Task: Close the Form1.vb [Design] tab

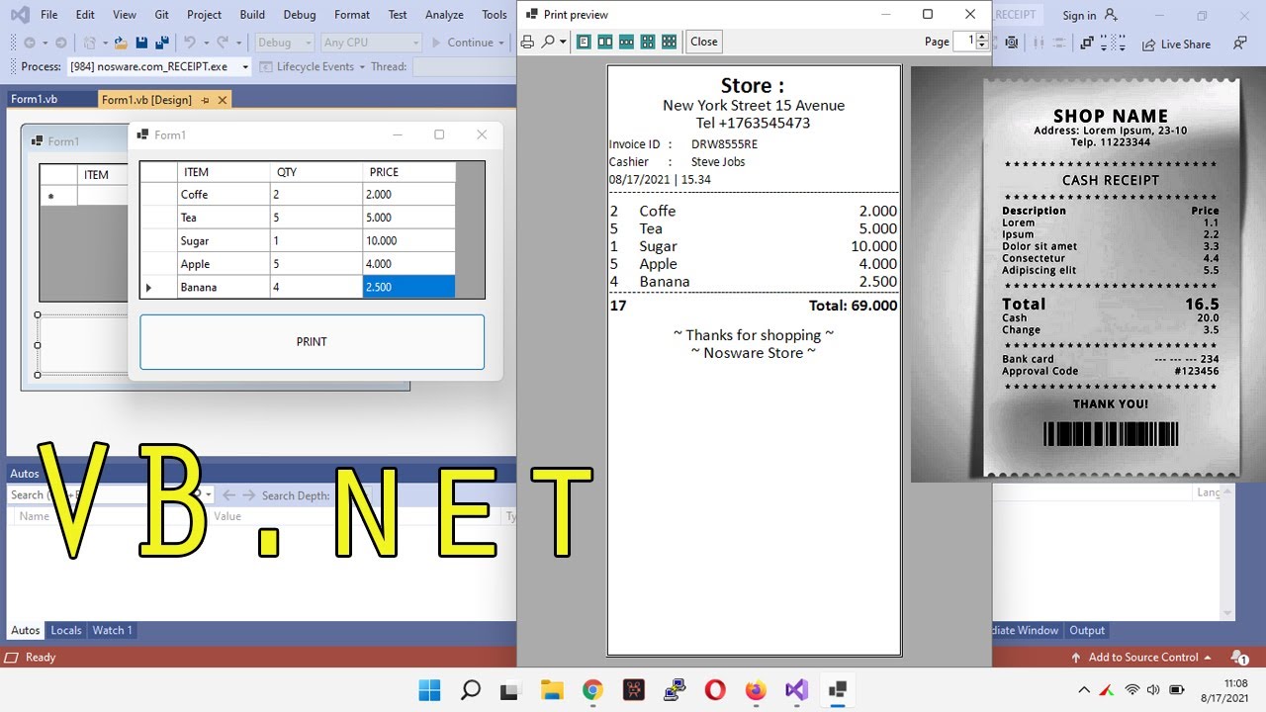Action: (x=223, y=100)
